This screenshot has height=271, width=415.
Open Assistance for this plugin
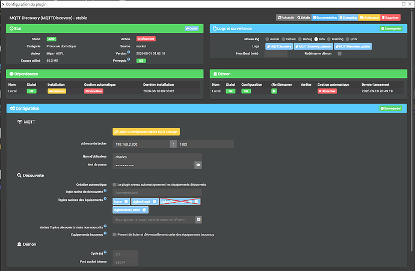pos(369,17)
